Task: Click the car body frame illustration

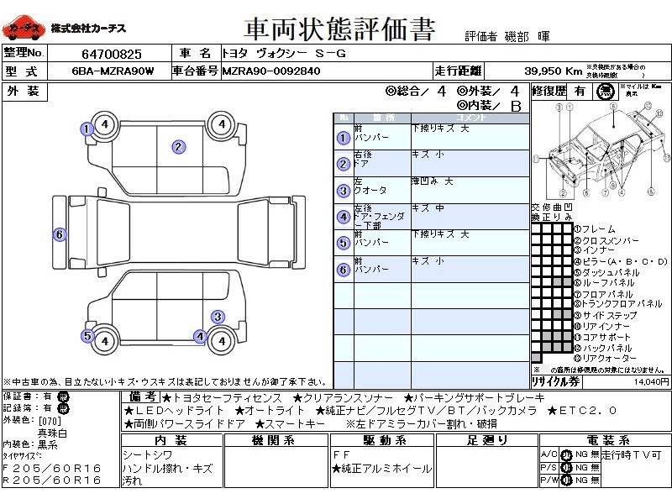Action: pyautogui.click(x=601, y=150)
